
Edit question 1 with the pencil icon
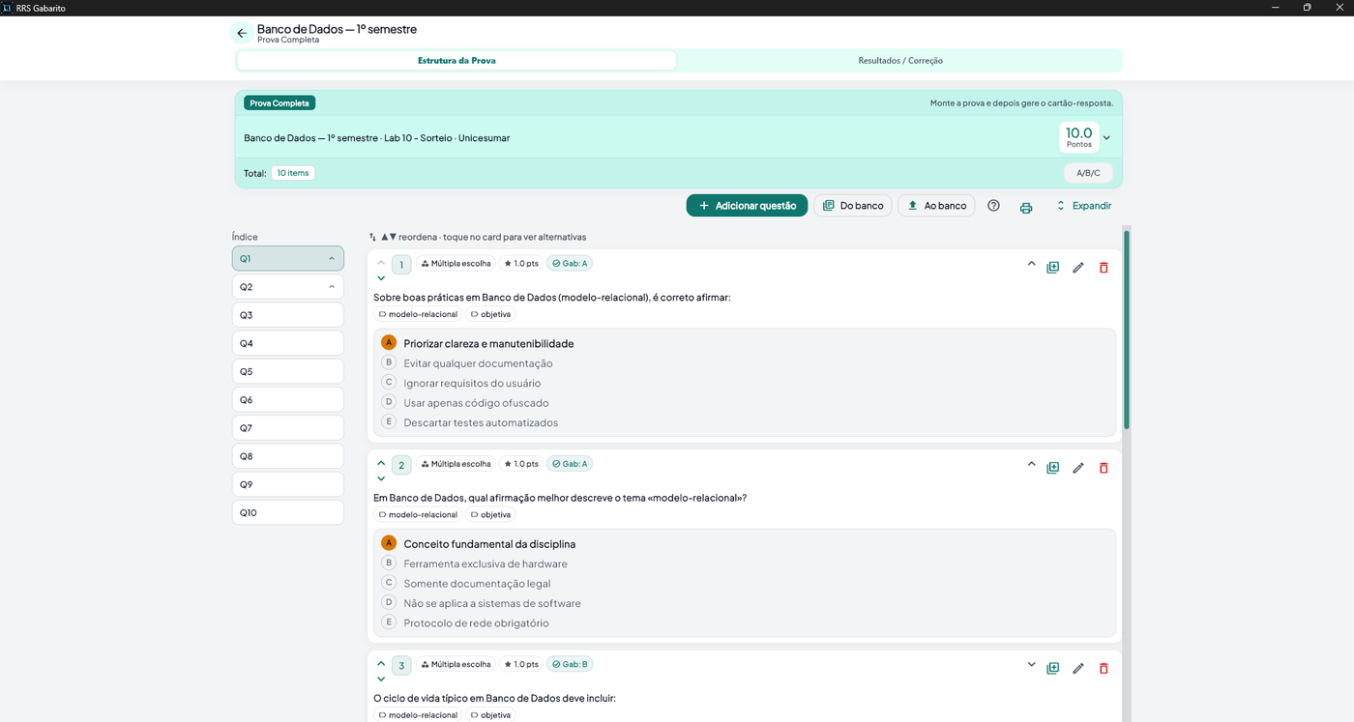1078,268
